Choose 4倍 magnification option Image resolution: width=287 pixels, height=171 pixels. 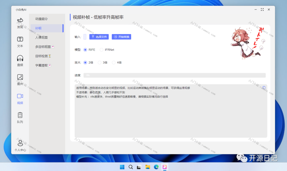click(x=114, y=62)
